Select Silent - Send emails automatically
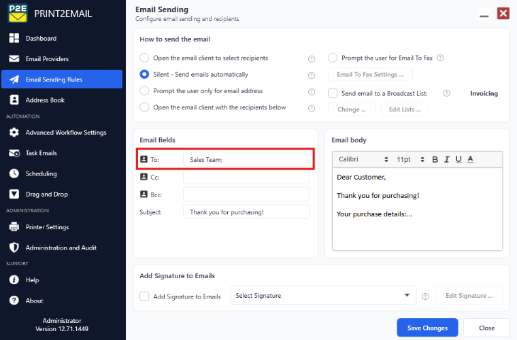The width and height of the screenshot is (517, 340). (x=144, y=74)
